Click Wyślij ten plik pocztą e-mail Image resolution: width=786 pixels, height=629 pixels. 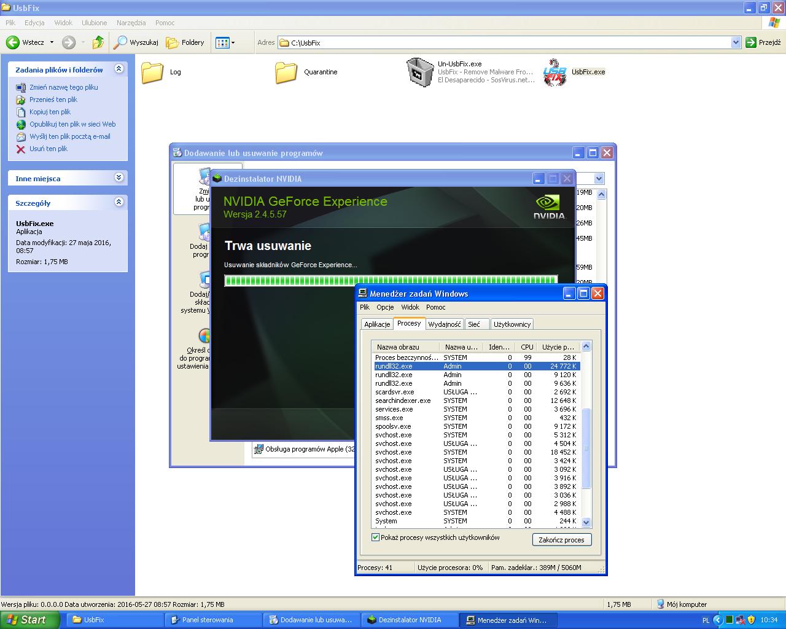tap(70, 136)
